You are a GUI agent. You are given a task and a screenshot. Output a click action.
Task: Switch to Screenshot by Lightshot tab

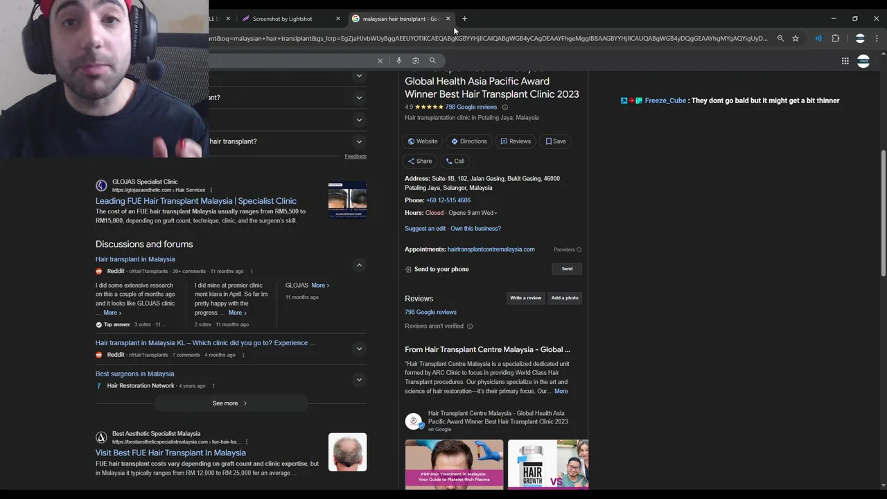(282, 19)
